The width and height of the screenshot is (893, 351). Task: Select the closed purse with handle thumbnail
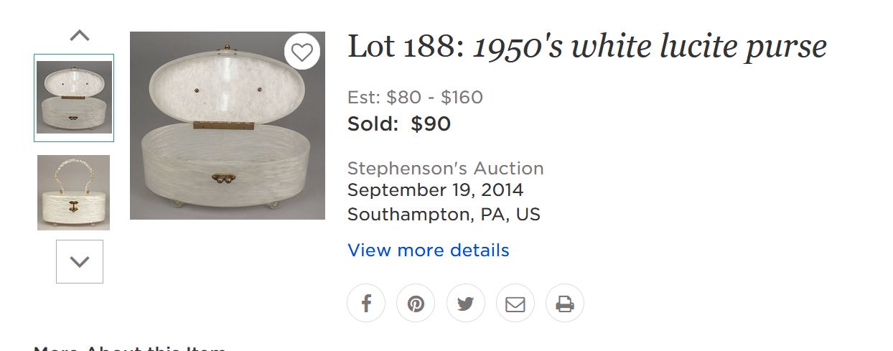(73, 192)
